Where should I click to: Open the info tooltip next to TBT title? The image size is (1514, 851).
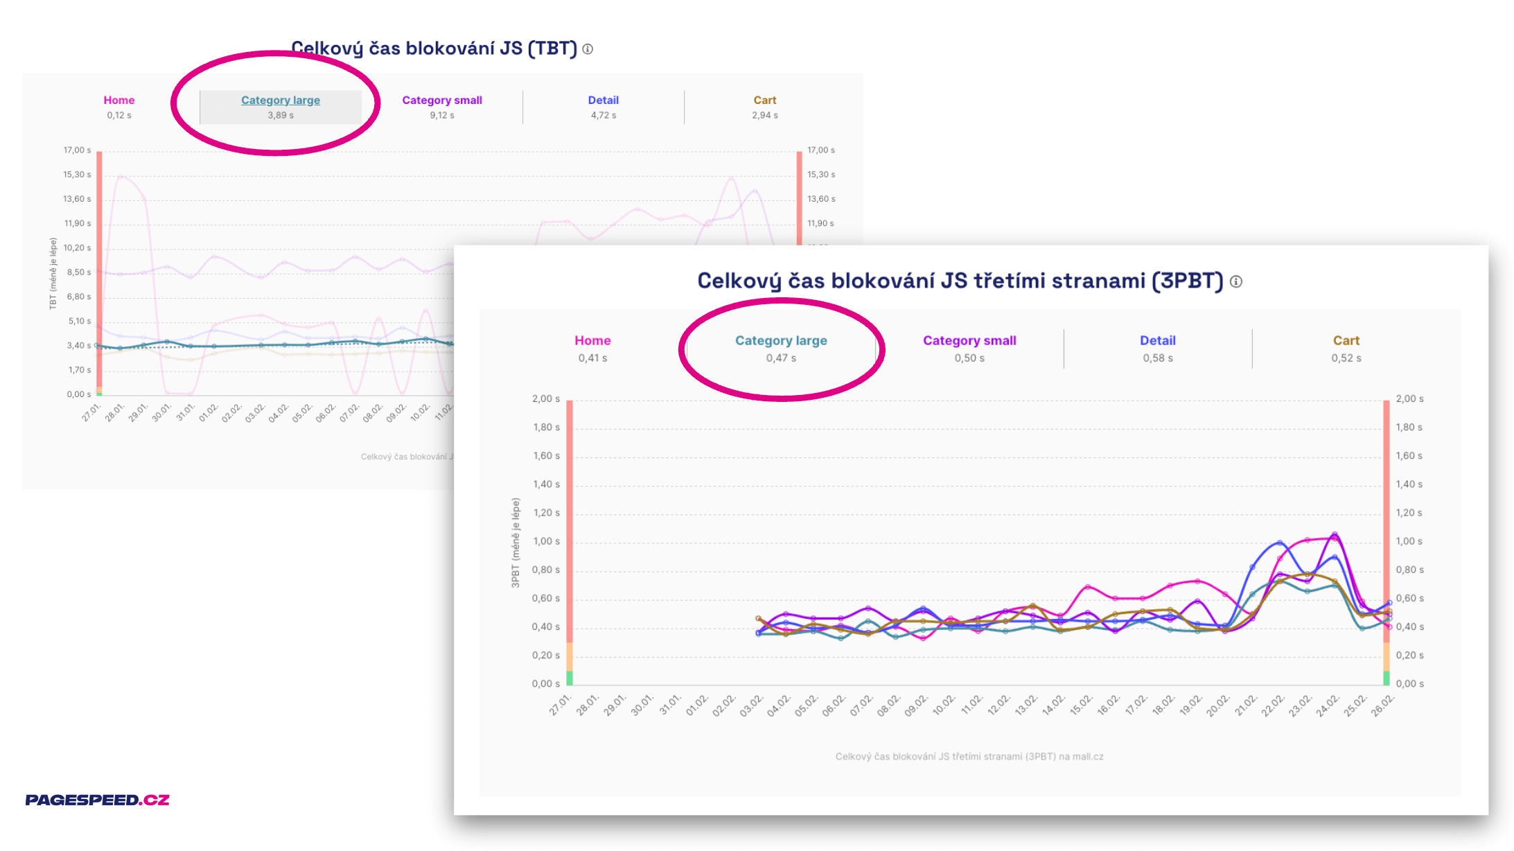point(588,49)
